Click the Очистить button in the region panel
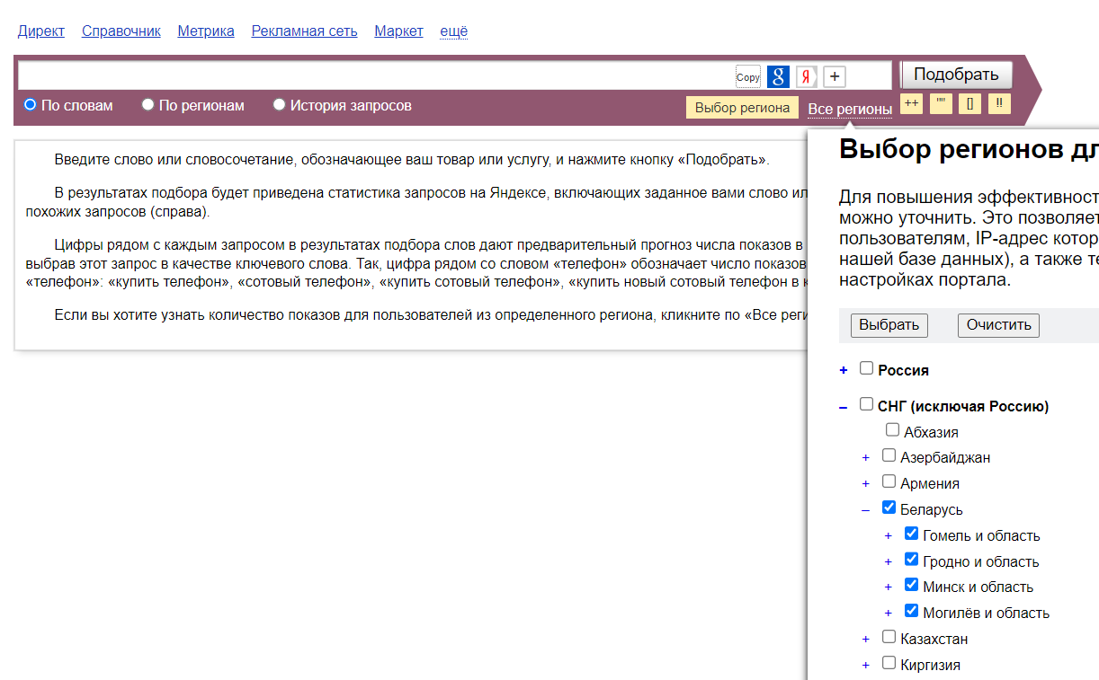The height and width of the screenshot is (680, 1099). coord(998,324)
